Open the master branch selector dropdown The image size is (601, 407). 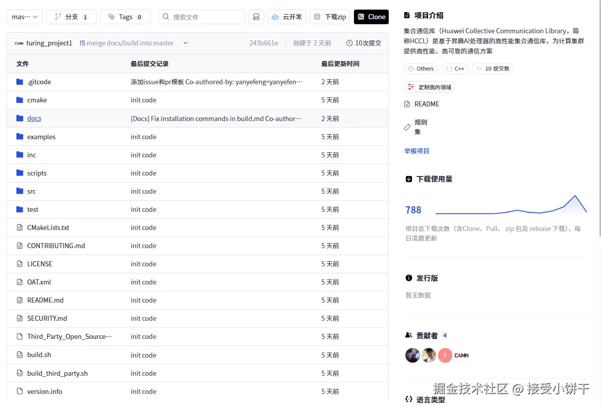[x=25, y=17]
